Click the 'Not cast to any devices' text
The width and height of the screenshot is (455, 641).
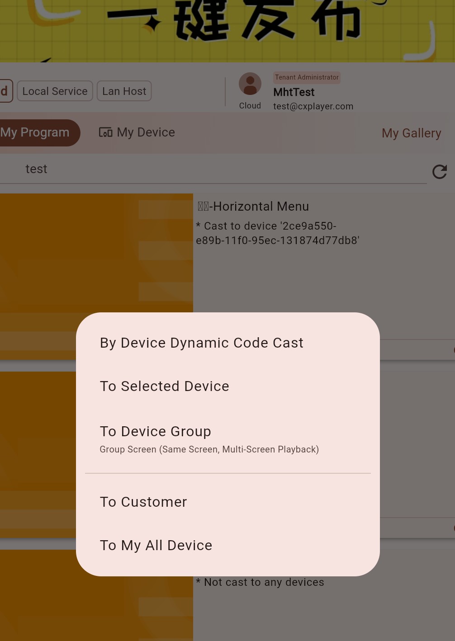pyautogui.click(x=260, y=582)
